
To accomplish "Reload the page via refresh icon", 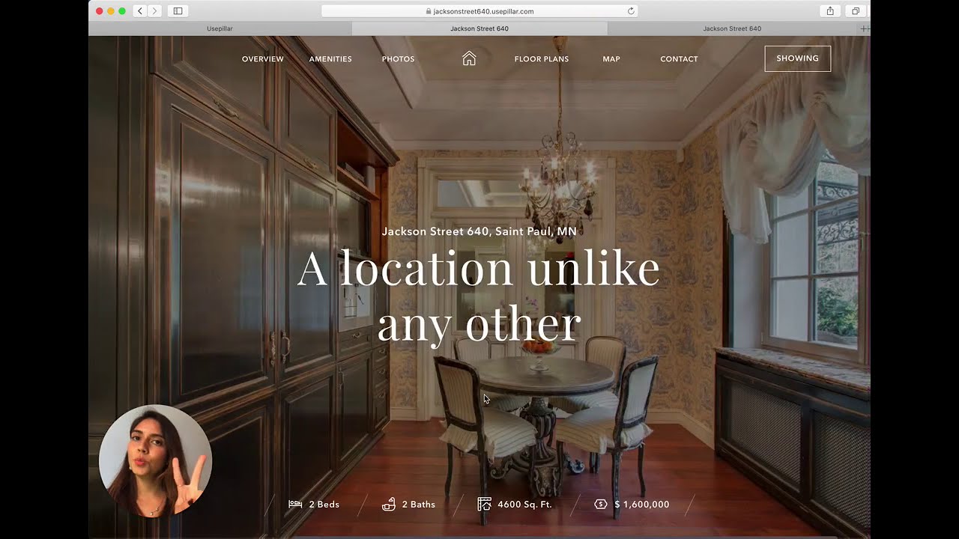I will click(x=631, y=11).
